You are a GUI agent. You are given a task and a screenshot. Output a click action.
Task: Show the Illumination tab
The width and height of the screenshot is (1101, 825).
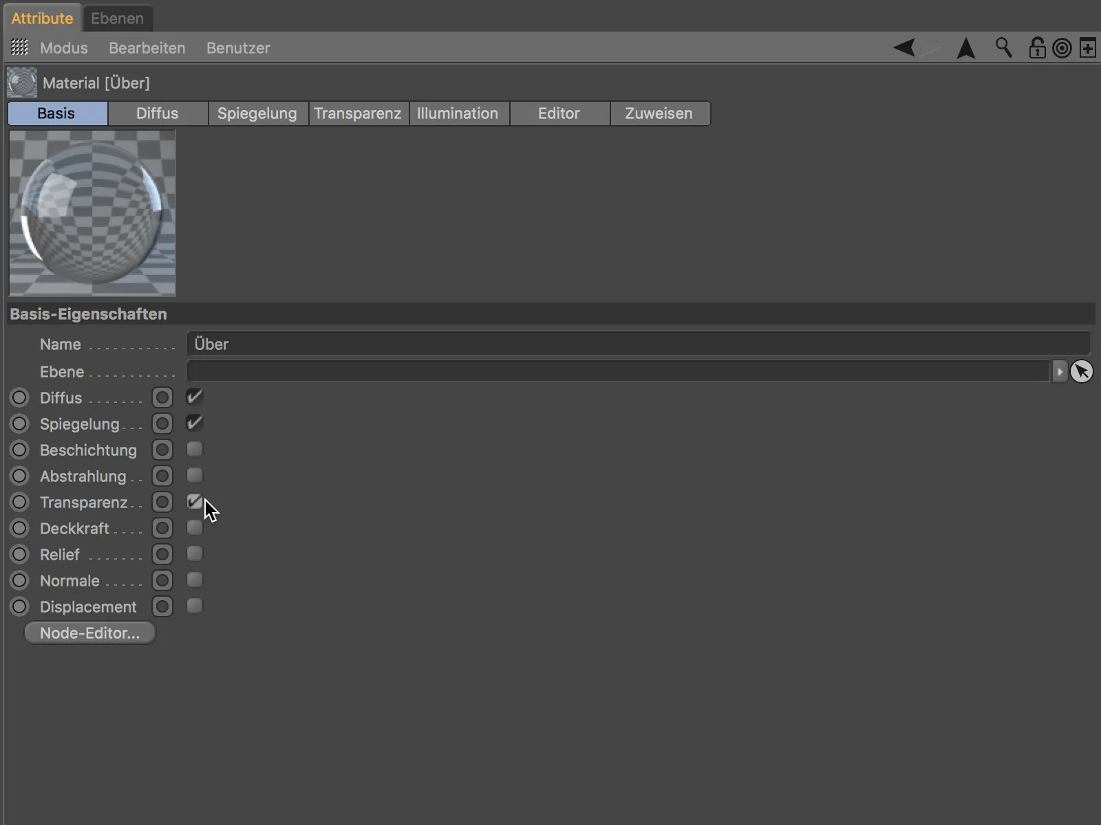459,113
